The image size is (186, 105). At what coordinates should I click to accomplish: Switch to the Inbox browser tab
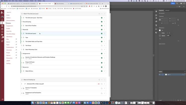(30, 4)
